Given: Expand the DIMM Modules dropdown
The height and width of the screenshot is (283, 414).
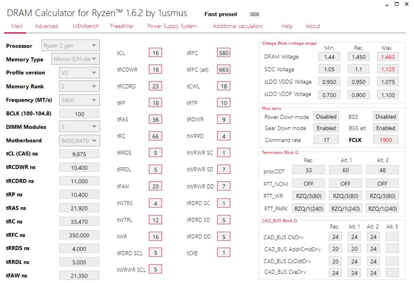Looking at the screenshot, I should (79, 127).
